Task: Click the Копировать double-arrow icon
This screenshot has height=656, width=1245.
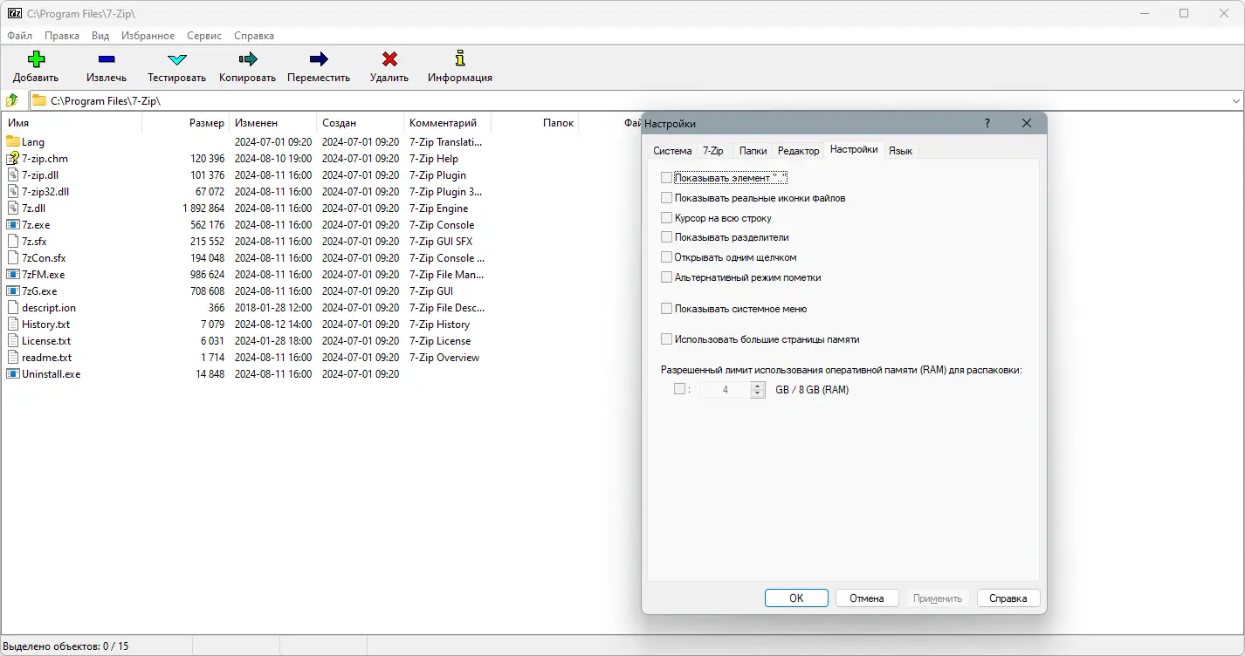Action: coord(248,59)
